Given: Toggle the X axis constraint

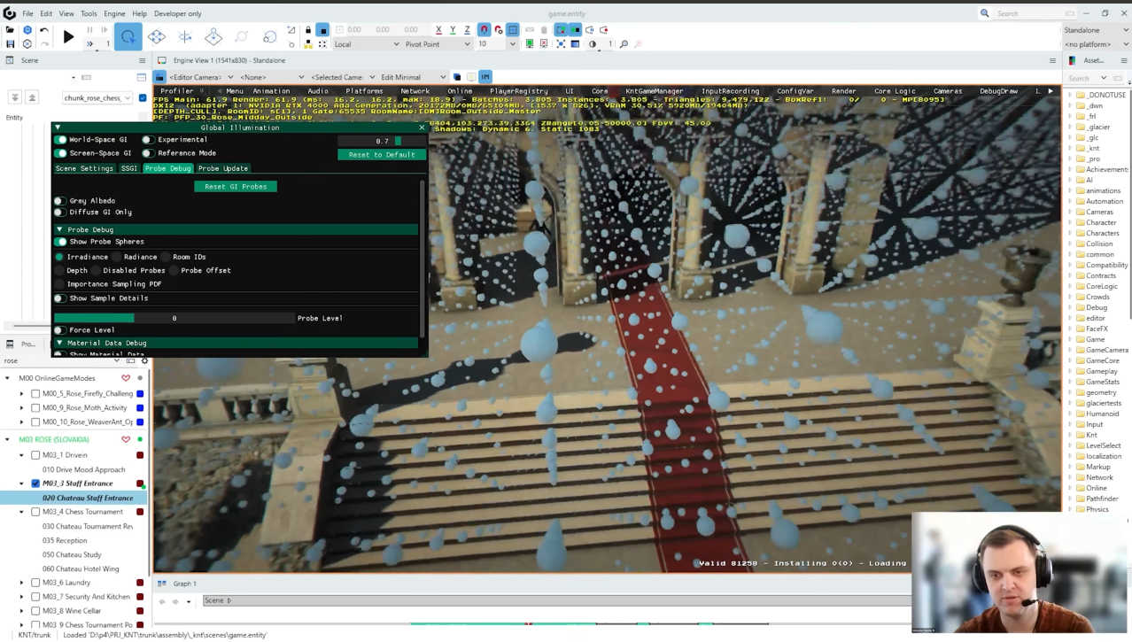Looking at the screenshot, I should coord(438,30).
